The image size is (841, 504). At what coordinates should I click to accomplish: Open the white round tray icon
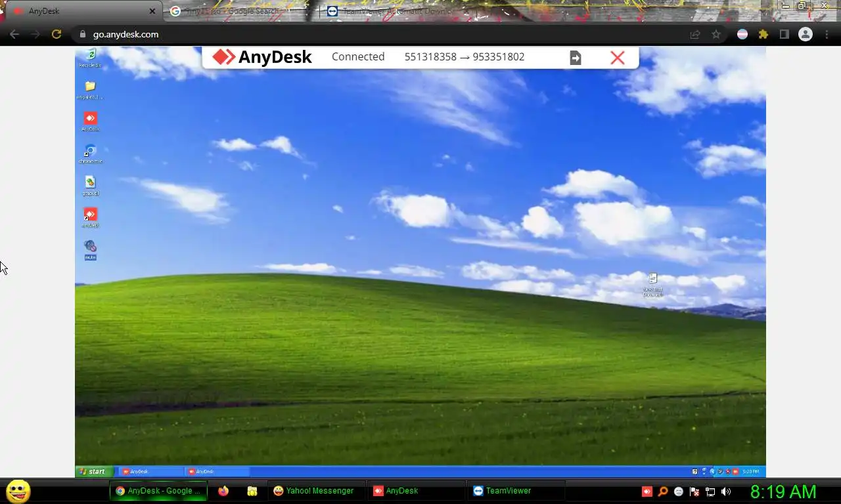(679, 492)
